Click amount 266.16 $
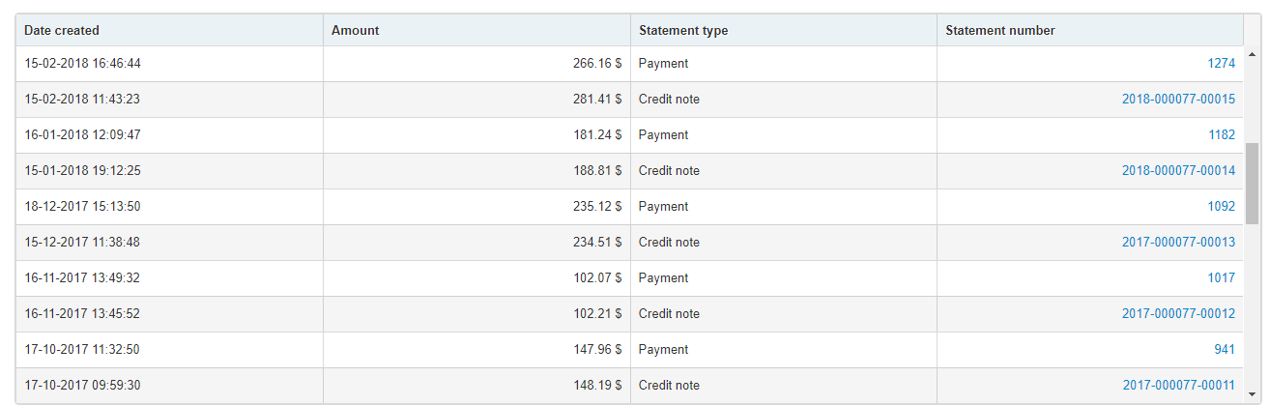This screenshot has height=406, width=1270. coord(597,64)
